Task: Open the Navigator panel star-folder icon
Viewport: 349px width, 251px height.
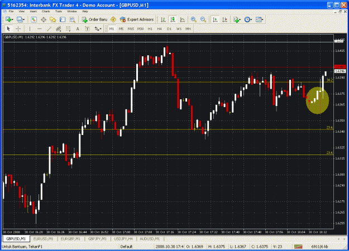Action: (53, 20)
